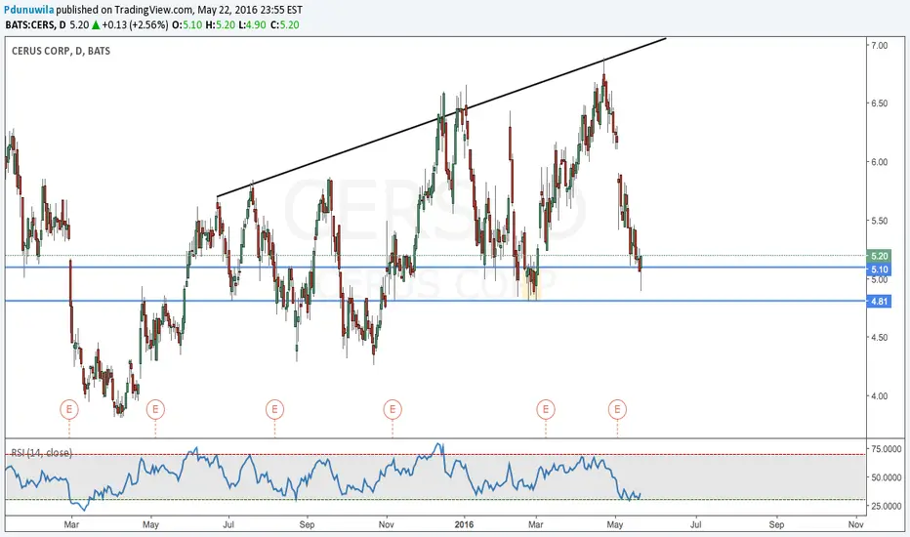Click the 2016 label on time axis
910x537 pixels.
click(465, 524)
